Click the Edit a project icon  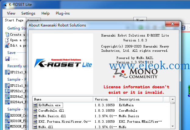click(7, 45)
